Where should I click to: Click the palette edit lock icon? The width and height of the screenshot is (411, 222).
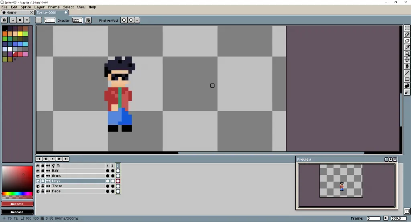(x=4, y=20)
